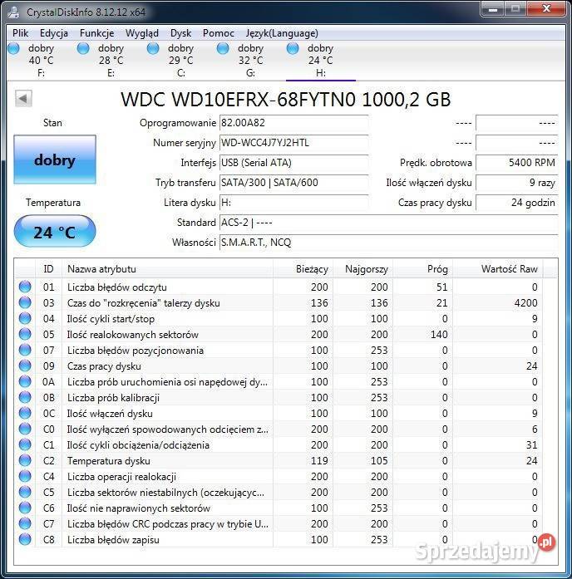Open the Plik menu

pos(21,33)
